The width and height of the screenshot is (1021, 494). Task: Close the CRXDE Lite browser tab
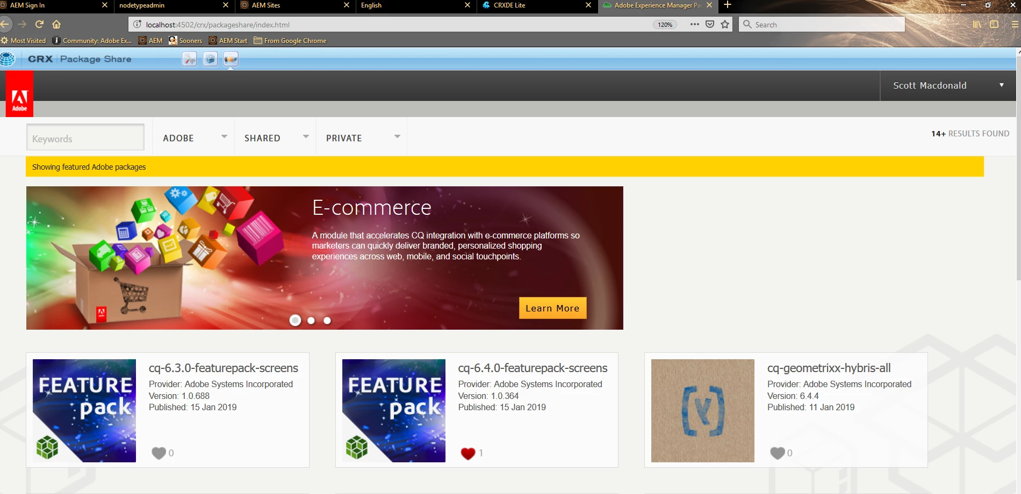click(588, 5)
